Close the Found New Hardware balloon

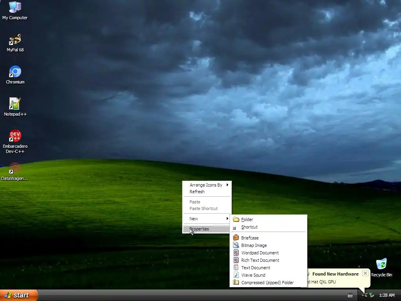pyautogui.click(x=365, y=273)
